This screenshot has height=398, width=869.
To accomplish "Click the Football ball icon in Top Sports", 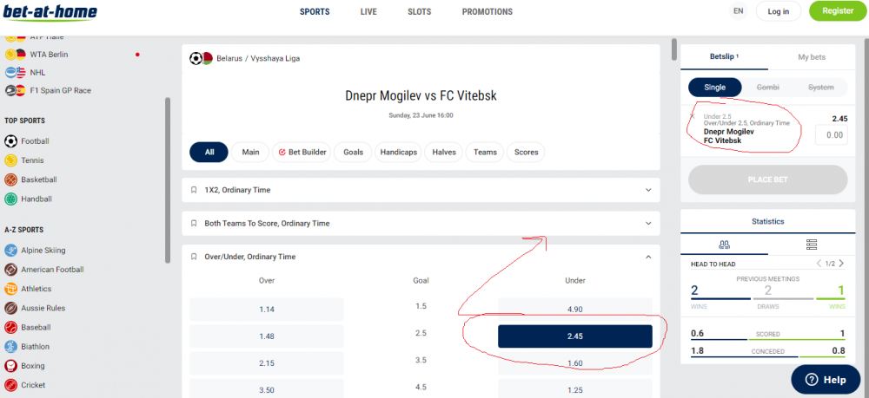I will coord(11,140).
